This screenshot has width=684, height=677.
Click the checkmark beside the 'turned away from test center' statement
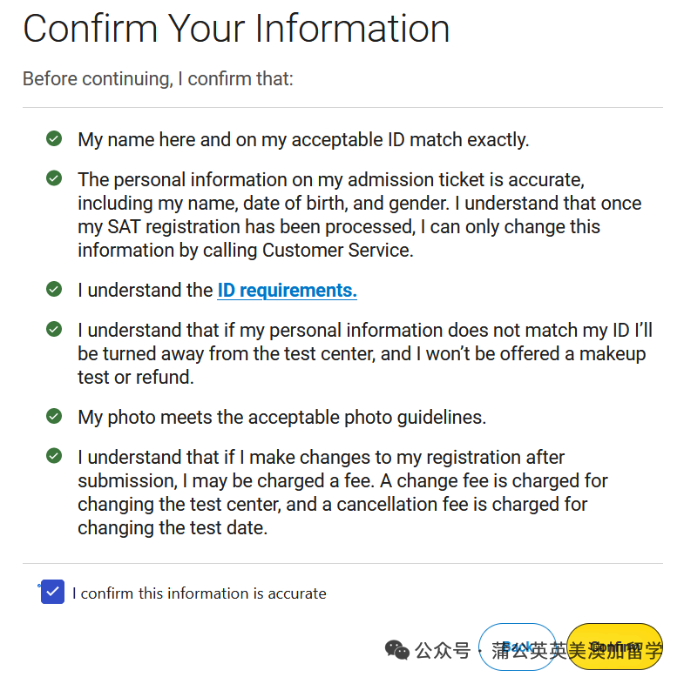click(x=54, y=329)
